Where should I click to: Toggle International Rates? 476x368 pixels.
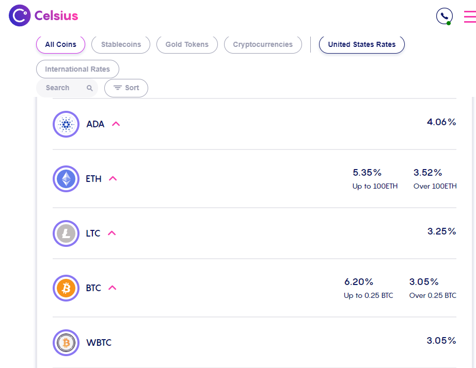point(77,69)
